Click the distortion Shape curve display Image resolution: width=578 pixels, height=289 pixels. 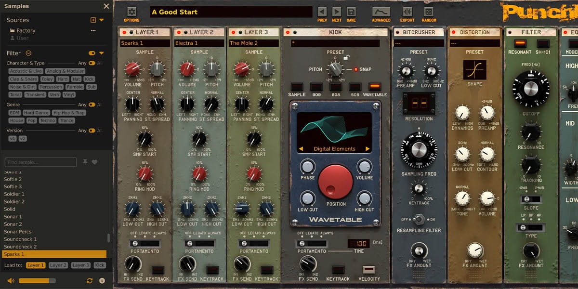tap(474, 70)
